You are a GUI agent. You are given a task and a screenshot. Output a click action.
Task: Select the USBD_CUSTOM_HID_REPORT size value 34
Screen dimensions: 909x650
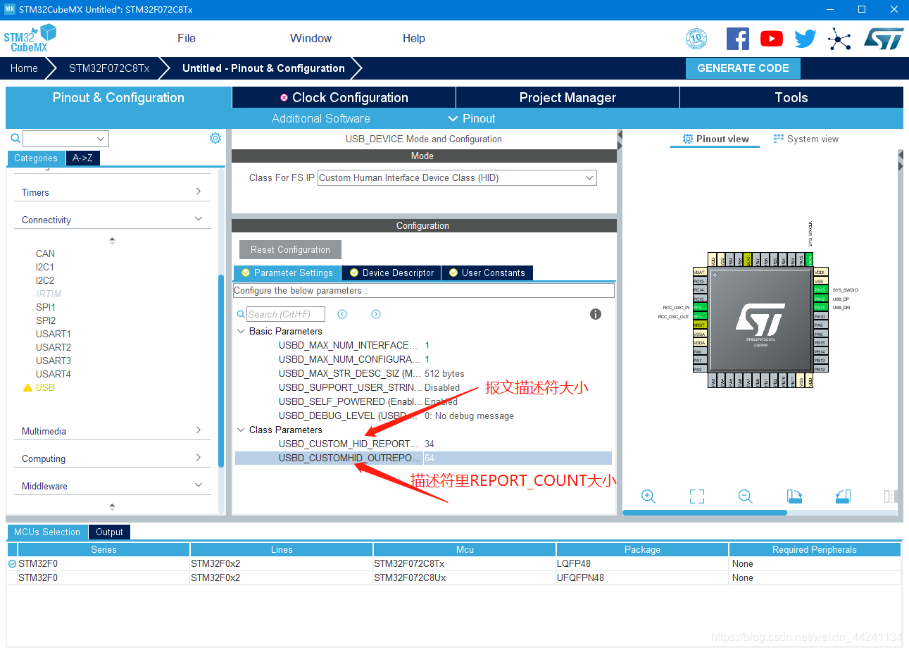pyautogui.click(x=430, y=444)
